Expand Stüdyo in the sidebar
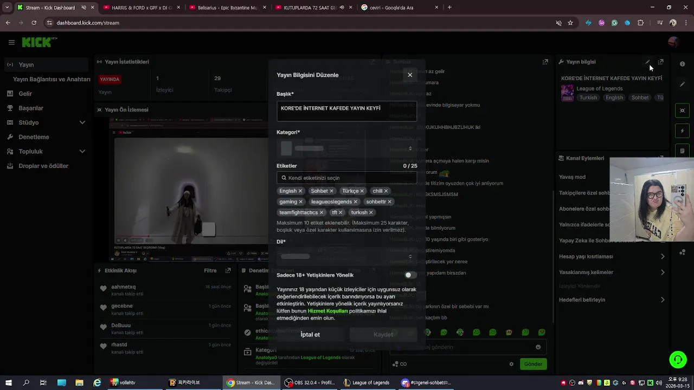The width and height of the screenshot is (694, 390). point(82,122)
